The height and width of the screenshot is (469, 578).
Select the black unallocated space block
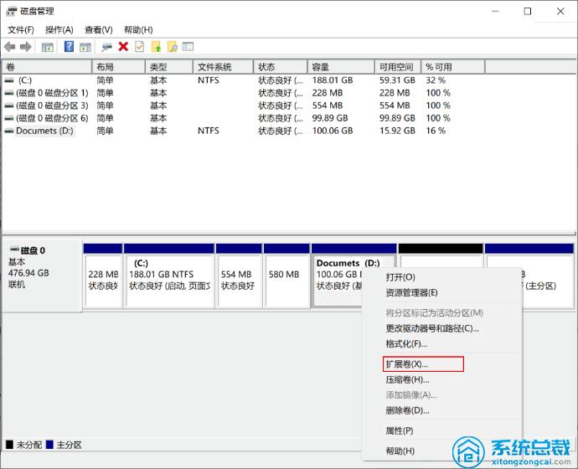tap(441, 255)
